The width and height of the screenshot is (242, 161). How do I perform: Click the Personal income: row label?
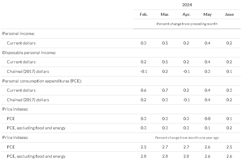click(18, 33)
